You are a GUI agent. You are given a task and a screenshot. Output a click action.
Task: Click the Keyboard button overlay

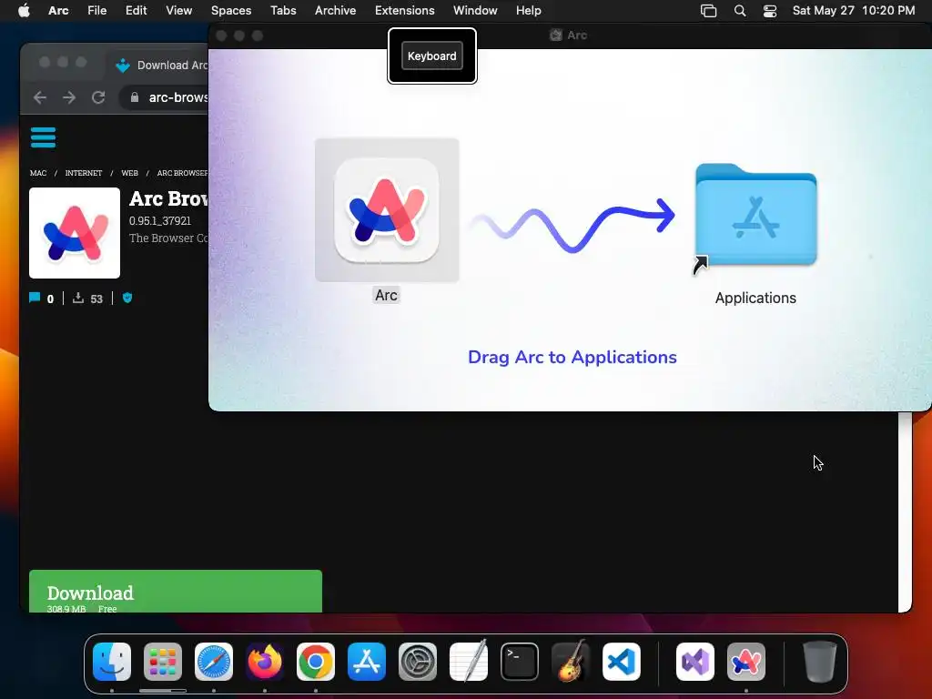(x=432, y=56)
